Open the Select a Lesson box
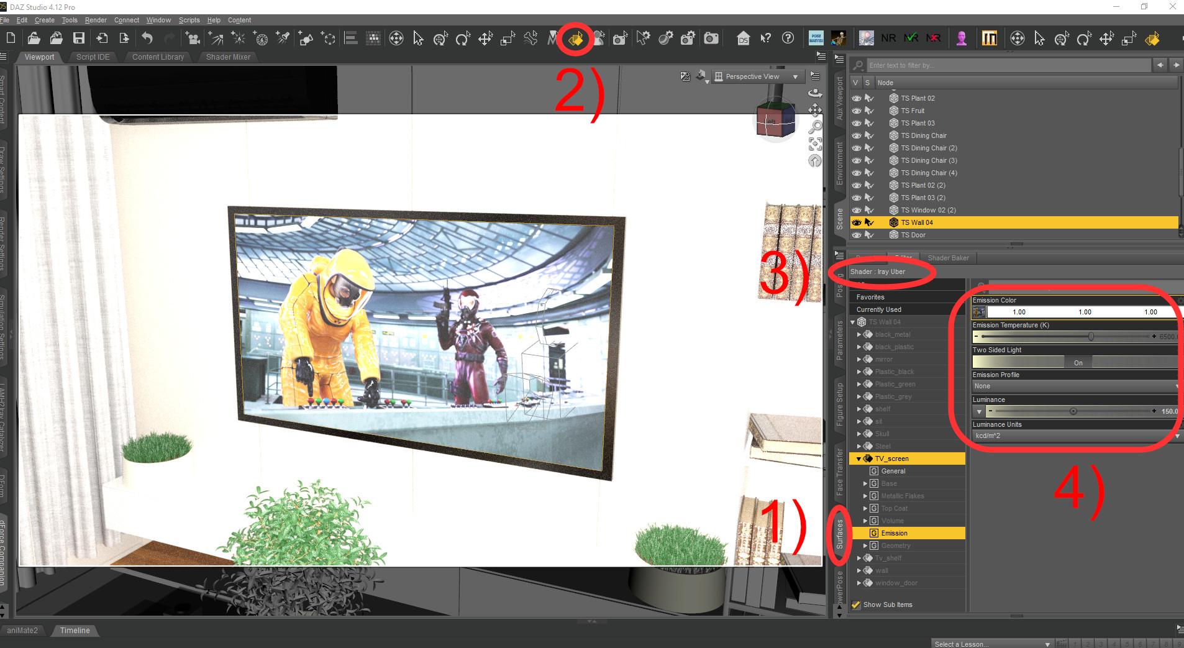 coord(991,644)
